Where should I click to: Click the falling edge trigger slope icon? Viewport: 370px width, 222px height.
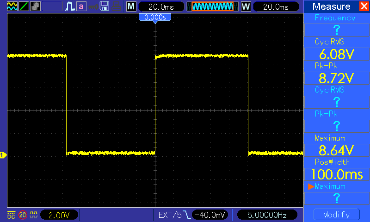(x=187, y=215)
